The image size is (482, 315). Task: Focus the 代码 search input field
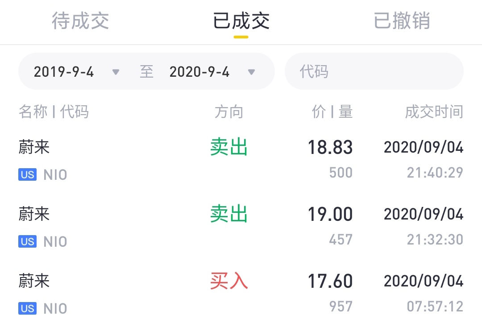[374, 71]
